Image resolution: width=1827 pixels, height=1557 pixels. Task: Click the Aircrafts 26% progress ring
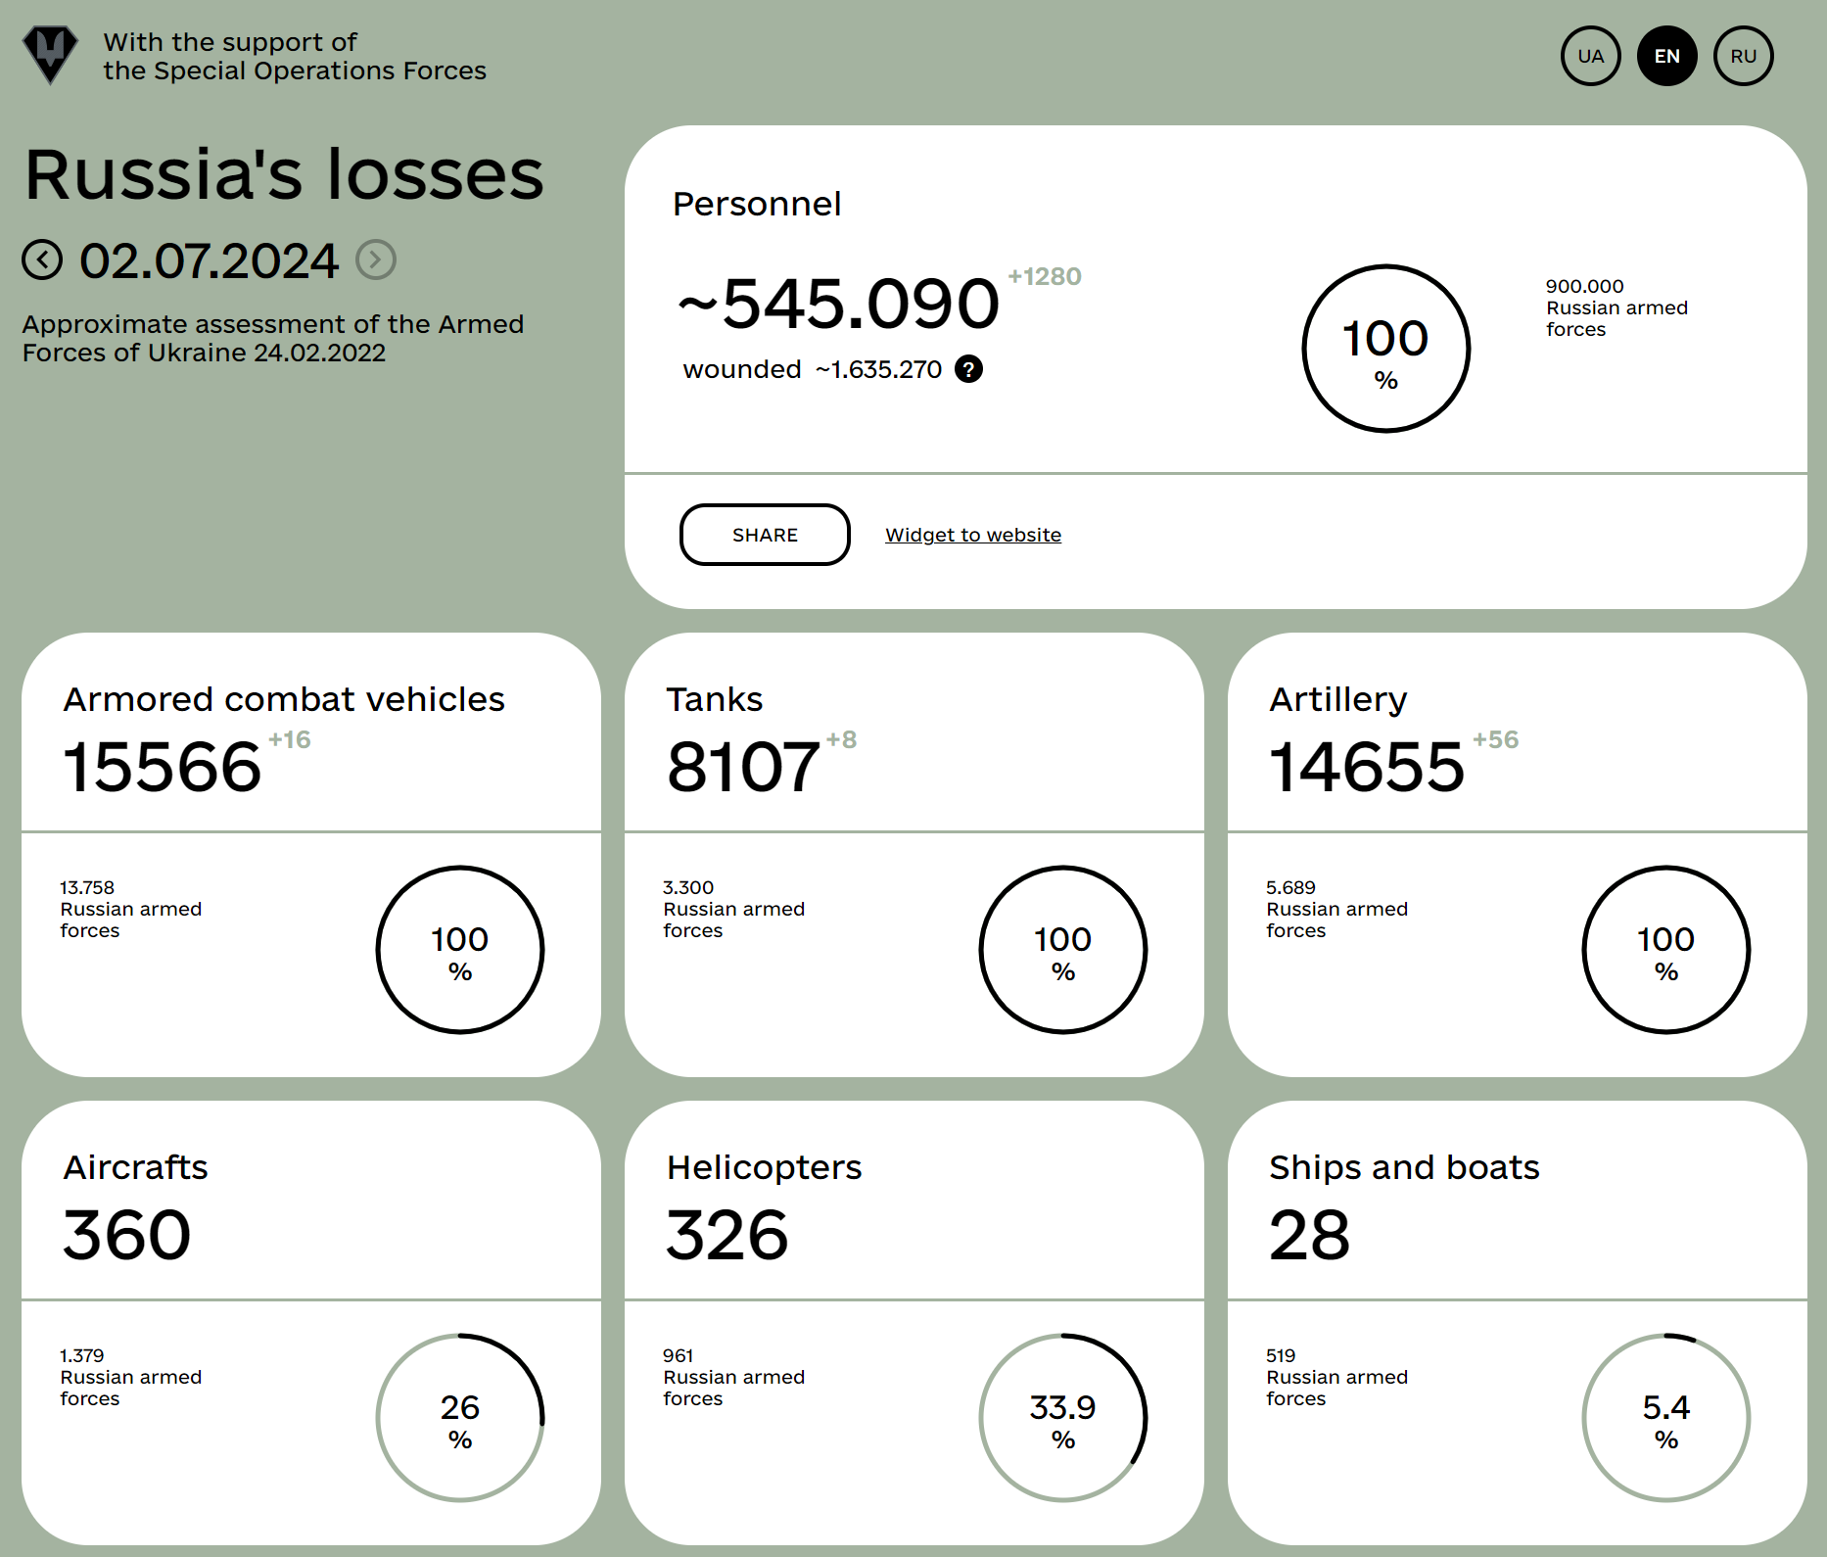pos(459,1417)
